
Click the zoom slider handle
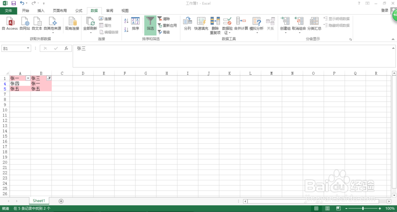pyautogui.click(x=363, y=208)
